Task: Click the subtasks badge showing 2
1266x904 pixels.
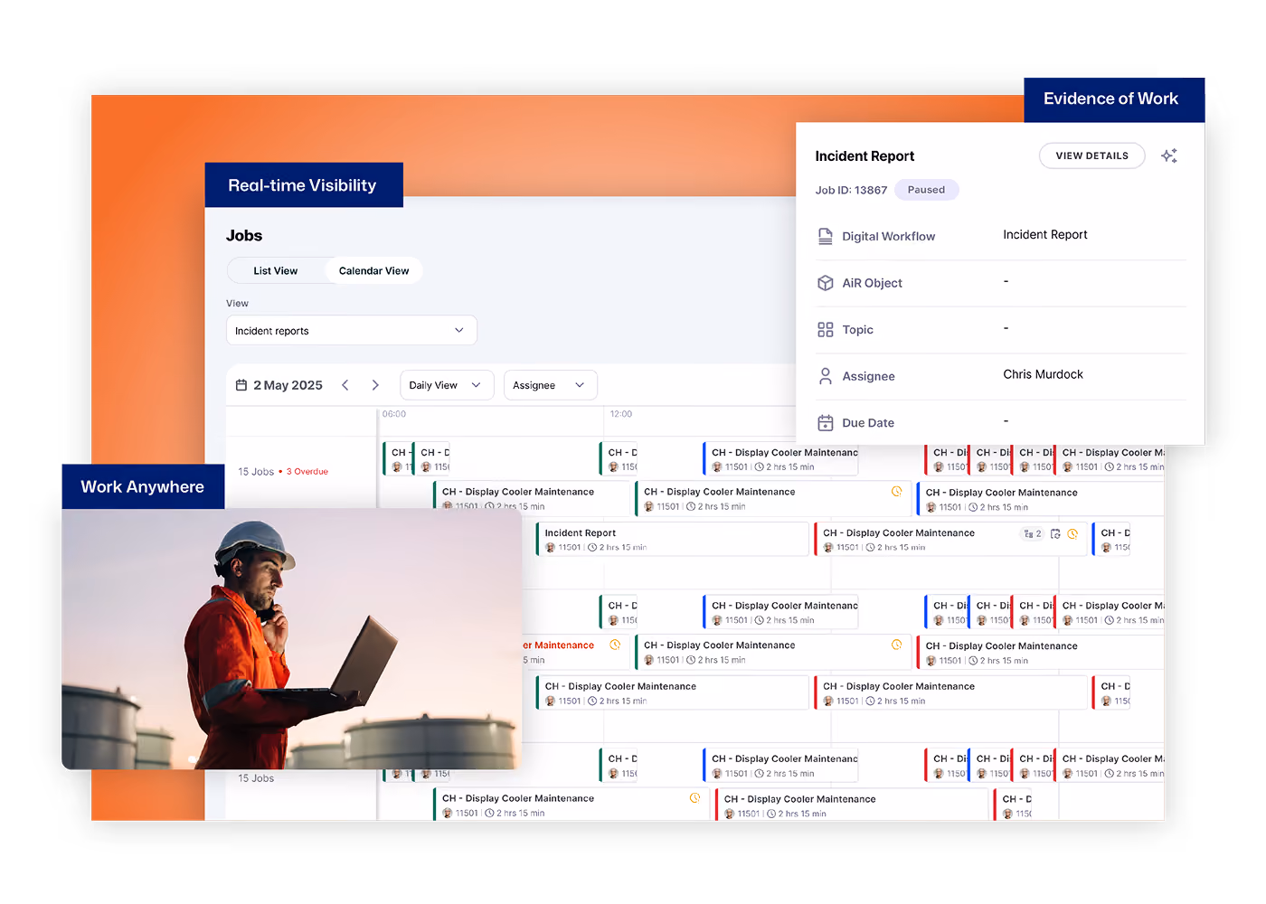Action: point(1032,533)
